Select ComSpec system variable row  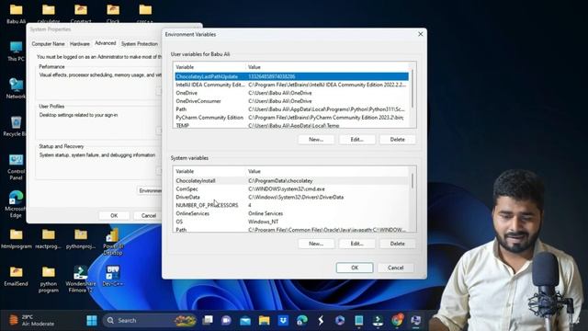(292, 189)
